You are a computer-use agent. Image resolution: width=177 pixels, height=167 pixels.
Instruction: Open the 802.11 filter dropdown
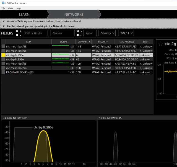tap(126, 33)
